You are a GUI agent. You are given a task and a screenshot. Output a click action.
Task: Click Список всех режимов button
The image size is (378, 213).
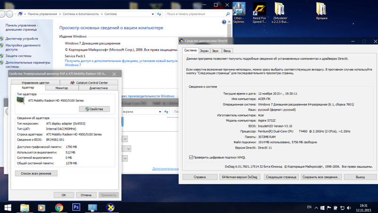[36, 173]
